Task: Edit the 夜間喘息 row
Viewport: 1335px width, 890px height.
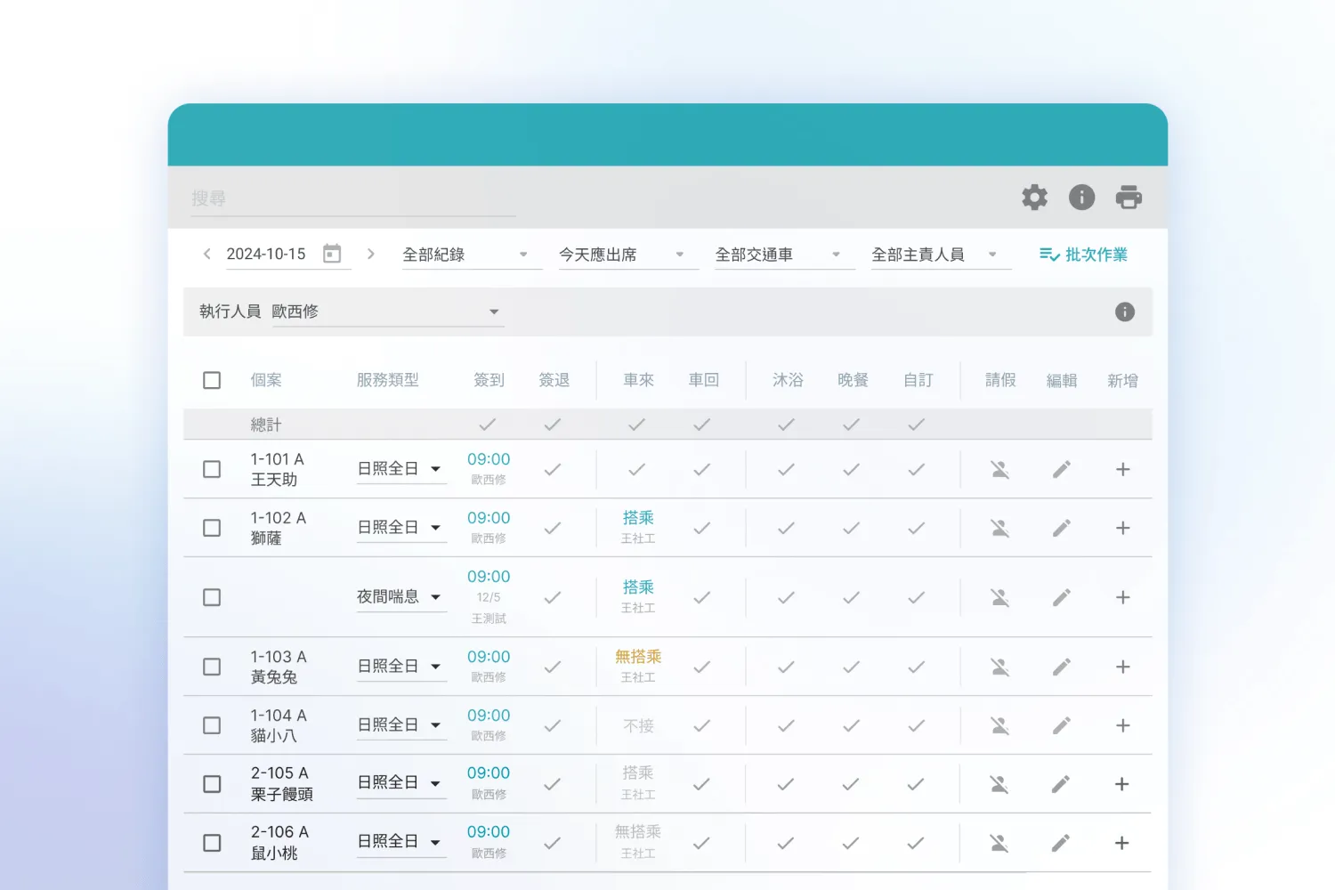Action: 1062,597
